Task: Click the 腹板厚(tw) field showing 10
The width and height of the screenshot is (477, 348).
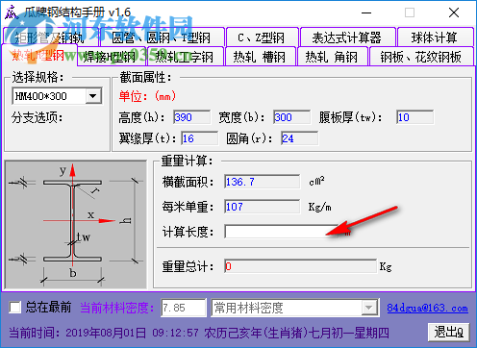Action: [x=414, y=117]
